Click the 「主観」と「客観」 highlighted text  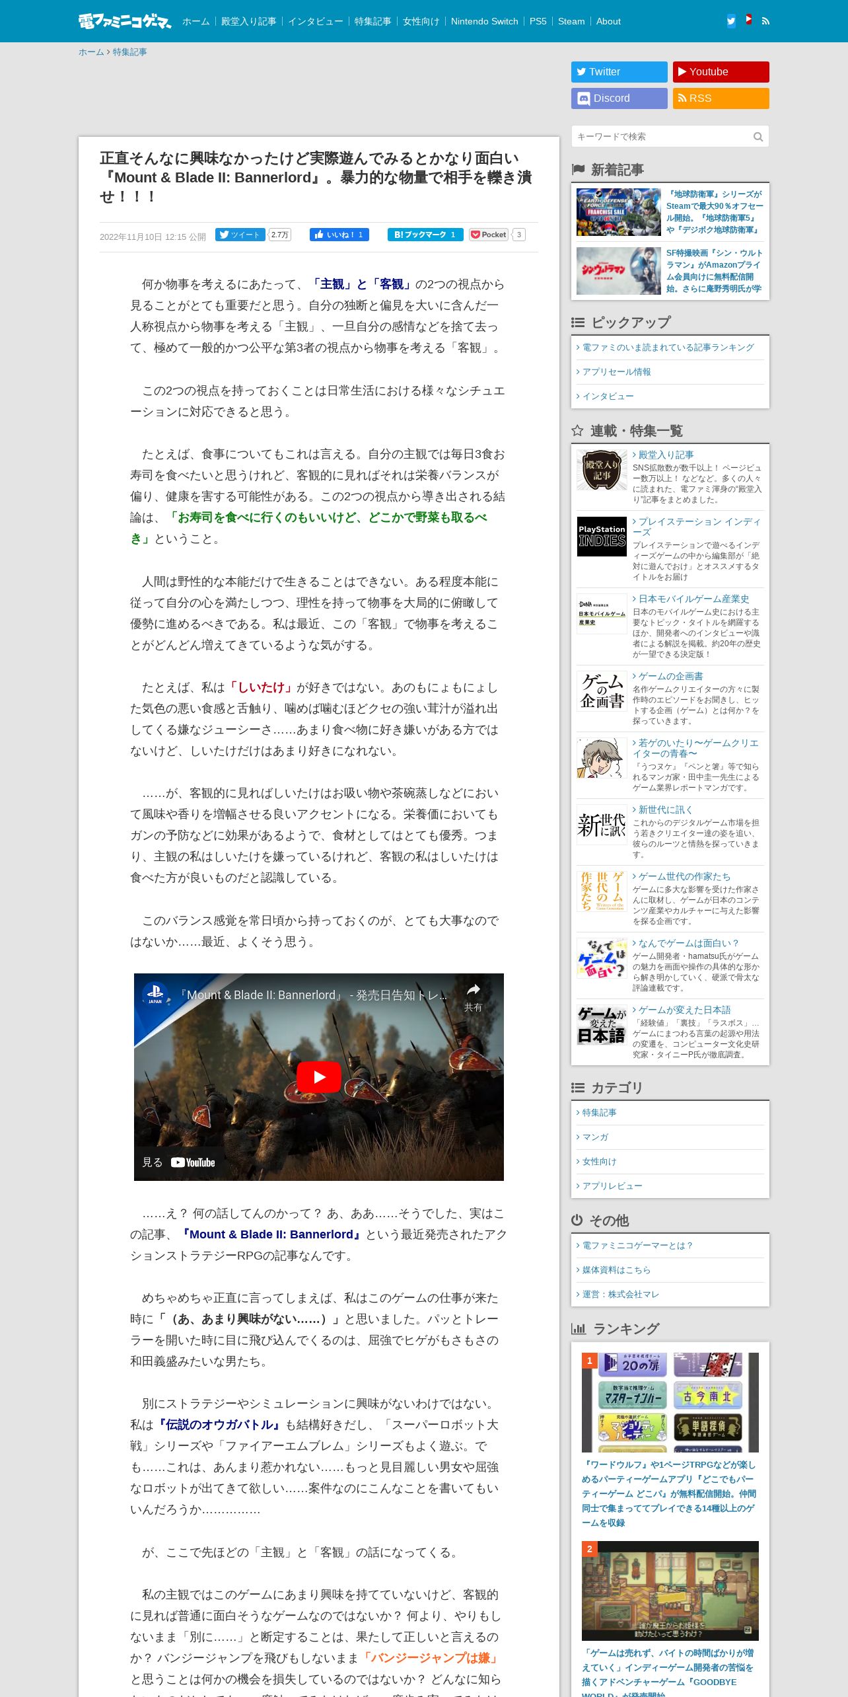tap(361, 284)
